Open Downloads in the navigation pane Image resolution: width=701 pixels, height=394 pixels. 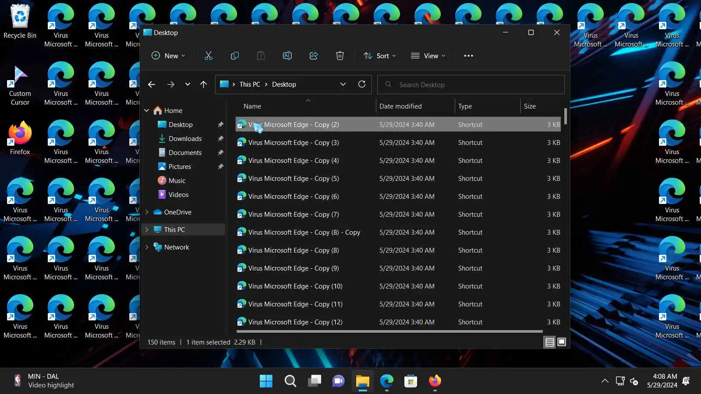[184, 139]
